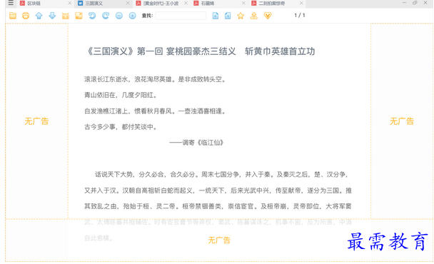
Task: Click the fit page orange square icon
Action: click(x=79, y=16)
